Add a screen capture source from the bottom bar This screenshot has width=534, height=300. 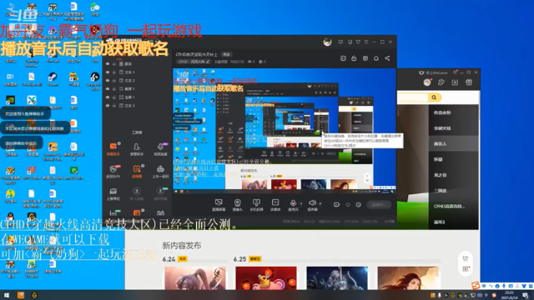coord(219,205)
